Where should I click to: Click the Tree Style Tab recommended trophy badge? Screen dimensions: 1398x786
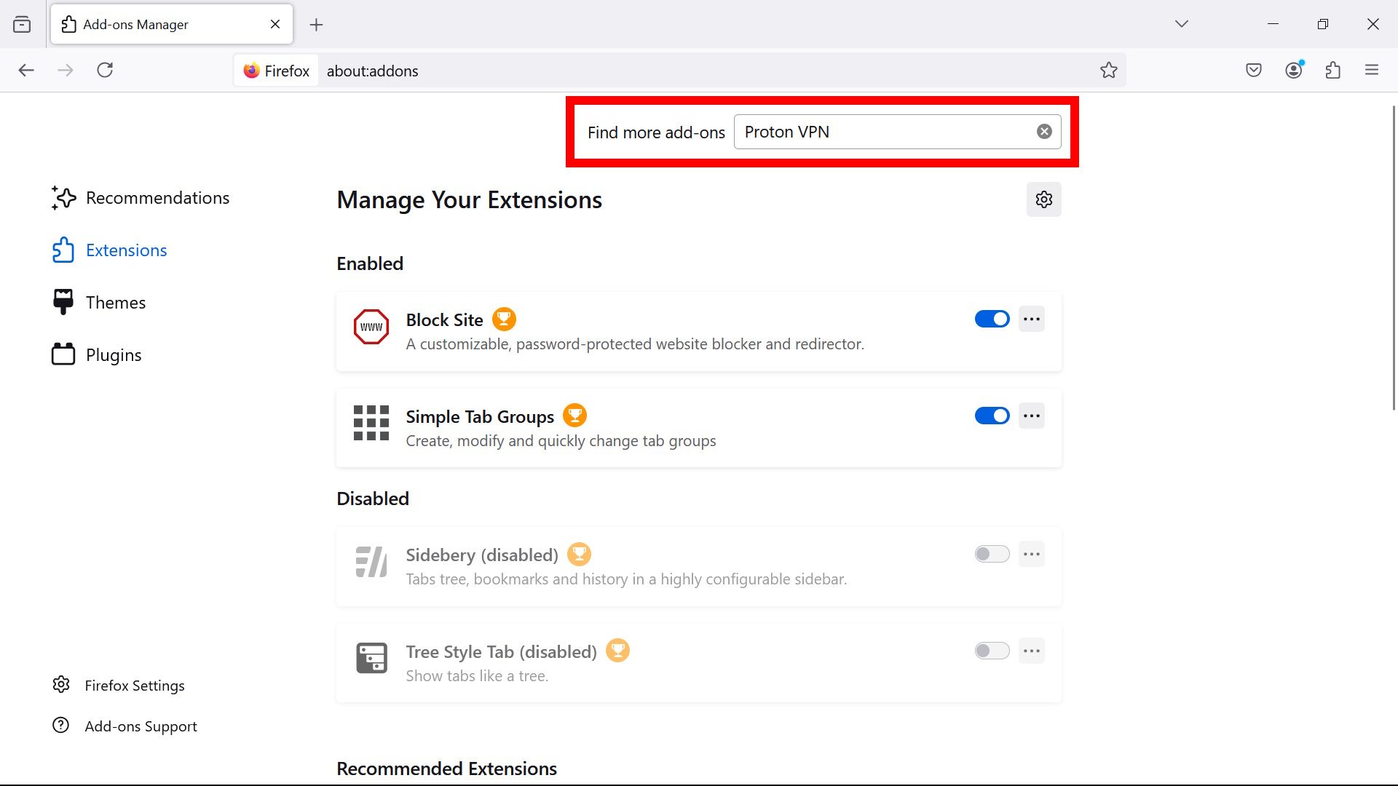point(617,651)
